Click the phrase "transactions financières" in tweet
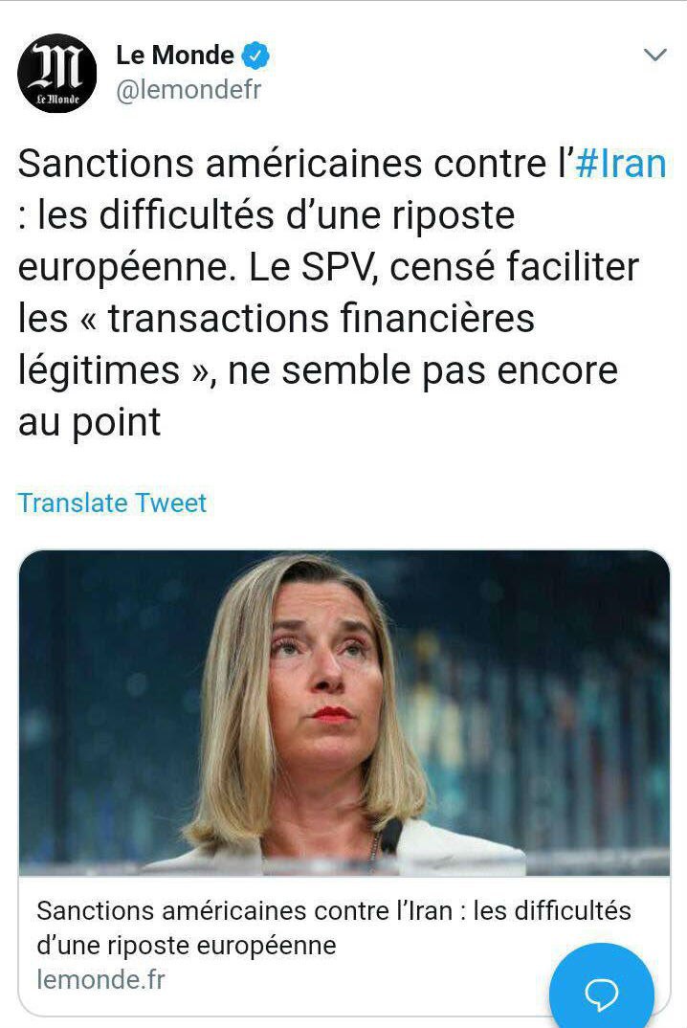The image size is (687, 1028). [x=321, y=319]
